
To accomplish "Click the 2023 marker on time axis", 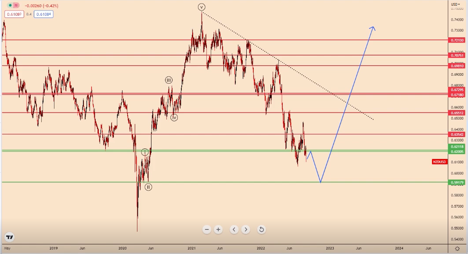I will click(330, 248).
